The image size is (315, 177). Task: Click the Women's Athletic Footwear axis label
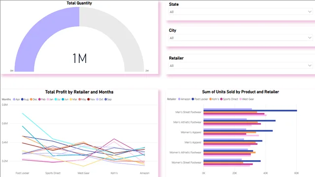point(185,152)
